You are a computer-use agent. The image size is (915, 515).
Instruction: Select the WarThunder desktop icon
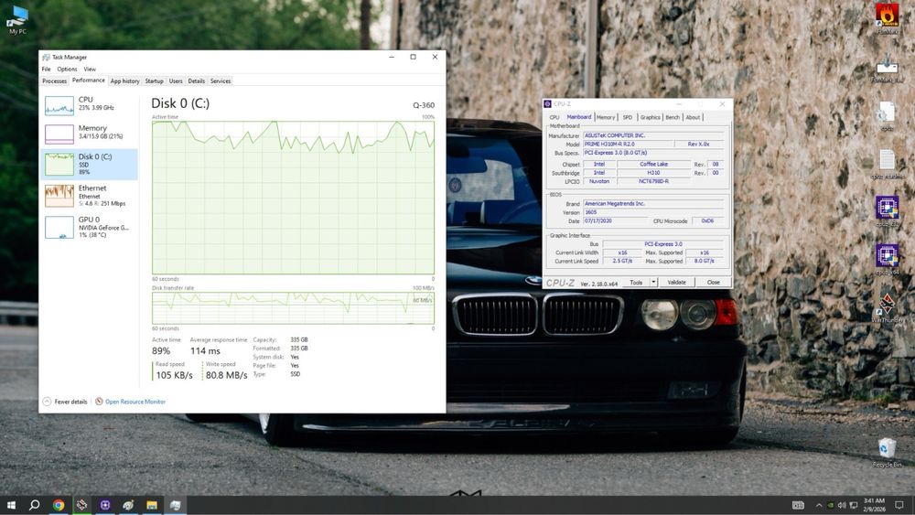(x=887, y=308)
